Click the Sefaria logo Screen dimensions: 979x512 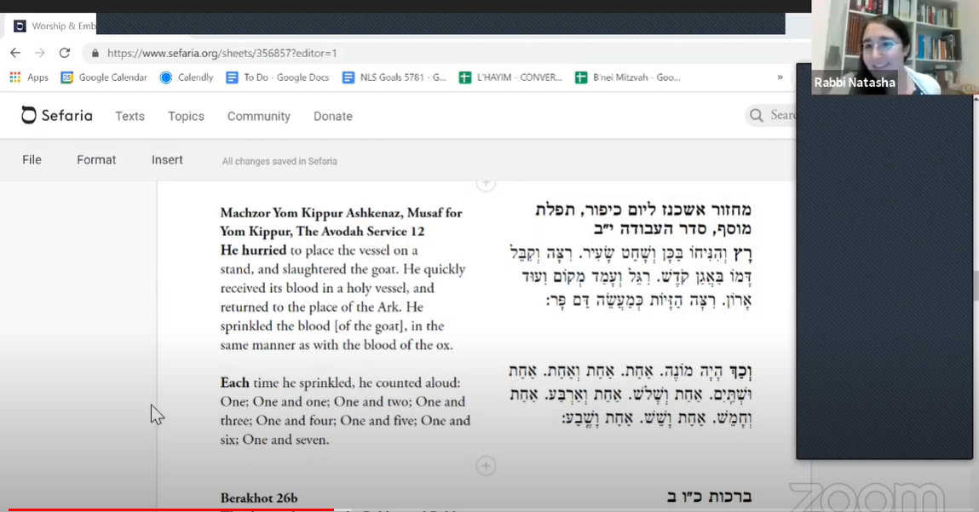pyautogui.click(x=57, y=116)
